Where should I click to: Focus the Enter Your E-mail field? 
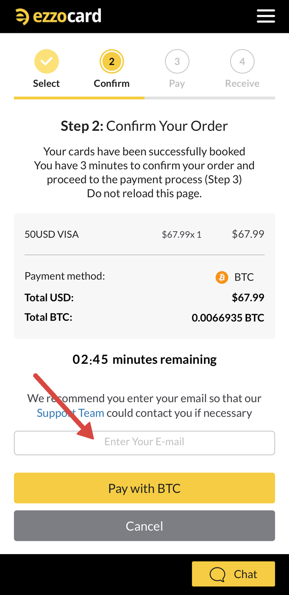144,443
